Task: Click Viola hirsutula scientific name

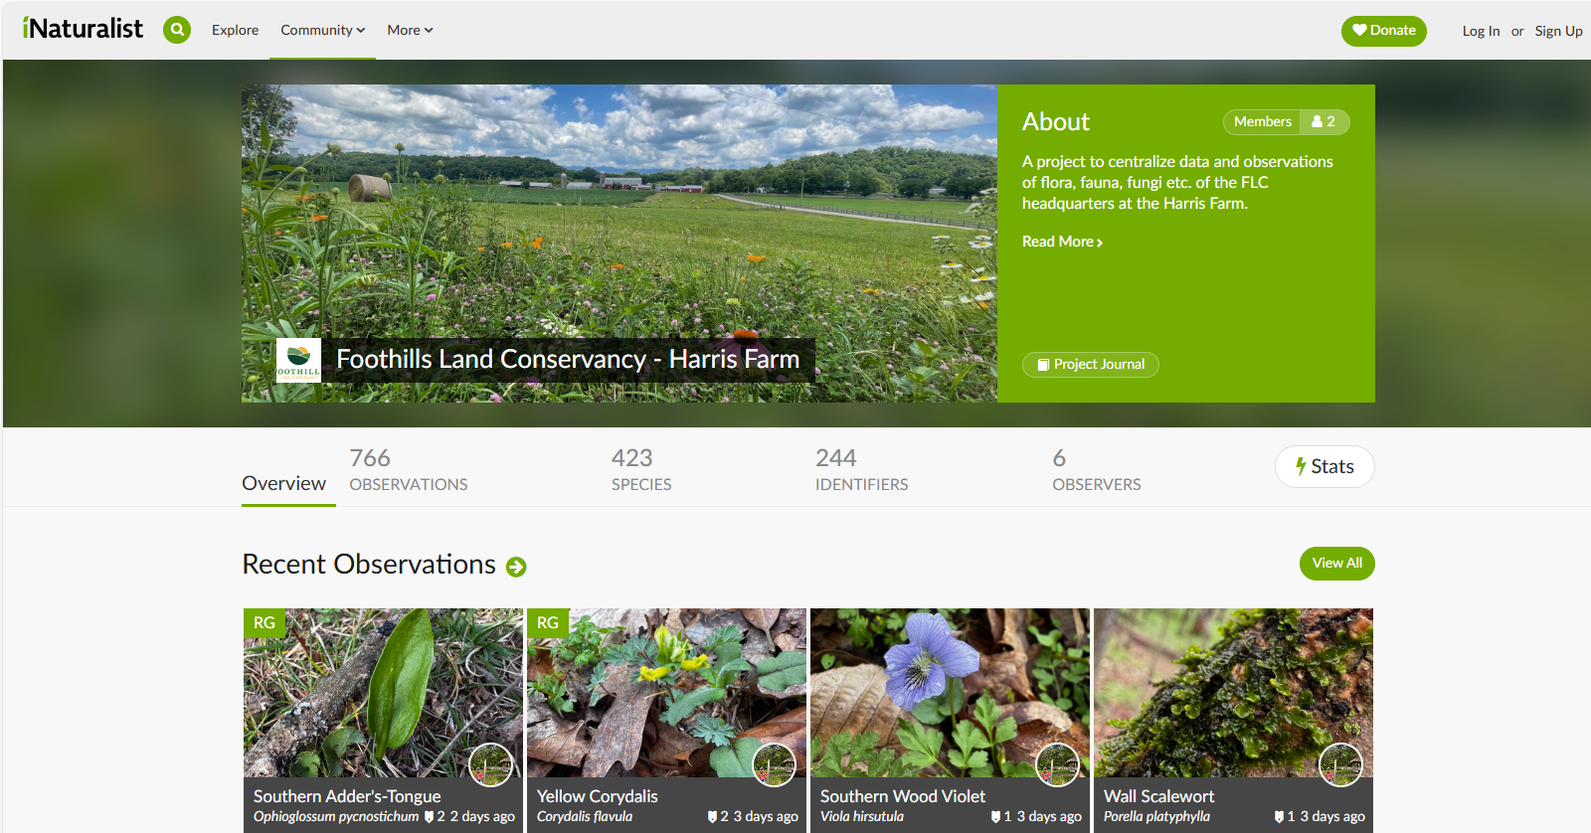Action: coord(862,816)
